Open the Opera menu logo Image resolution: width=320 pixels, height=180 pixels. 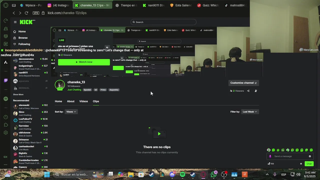click(6, 5)
